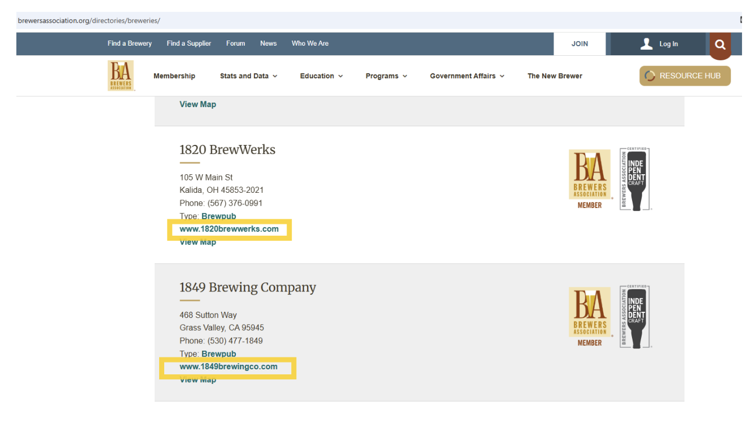Go to The New Brewer page
The width and height of the screenshot is (746, 433).
554,76
